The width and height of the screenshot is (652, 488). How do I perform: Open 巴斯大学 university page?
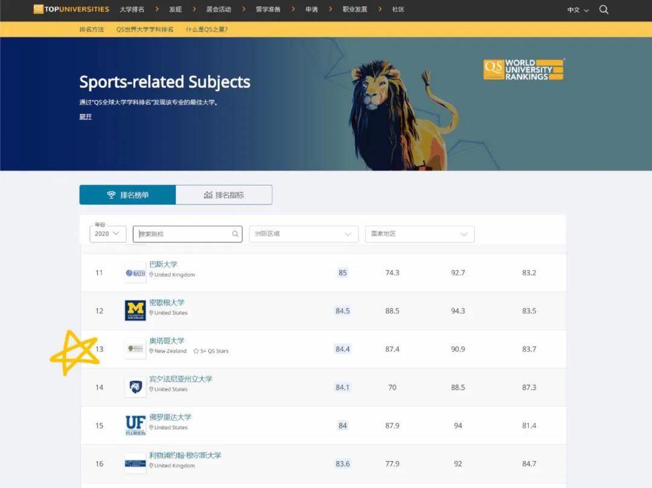pyautogui.click(x=163, y=265)
